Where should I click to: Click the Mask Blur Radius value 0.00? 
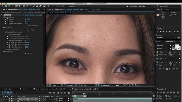click(26, 47)
